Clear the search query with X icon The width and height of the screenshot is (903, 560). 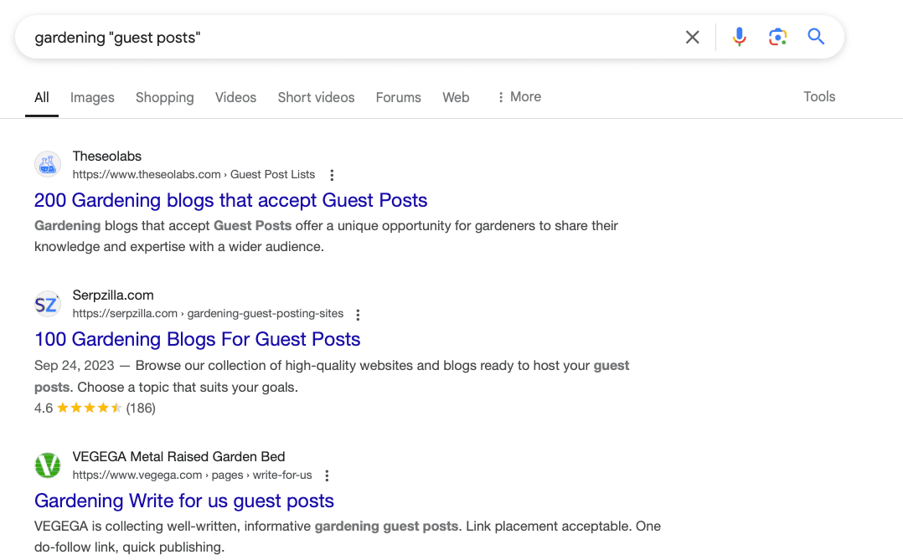(x=692, y=37)
